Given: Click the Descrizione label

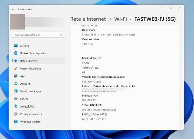Looking at the screenshot, I should (x=89, y=30).
